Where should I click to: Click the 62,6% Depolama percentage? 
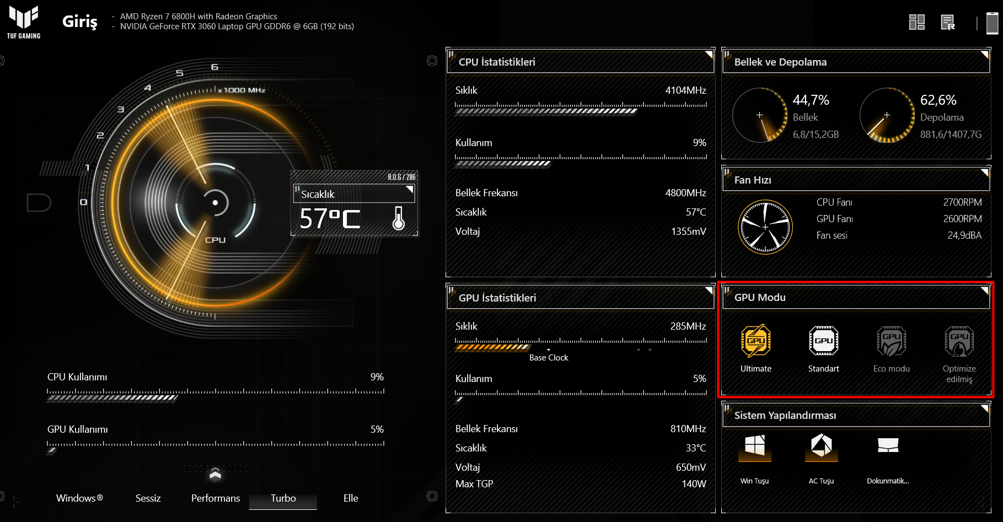pyautogui.click(x=938, y=100)
